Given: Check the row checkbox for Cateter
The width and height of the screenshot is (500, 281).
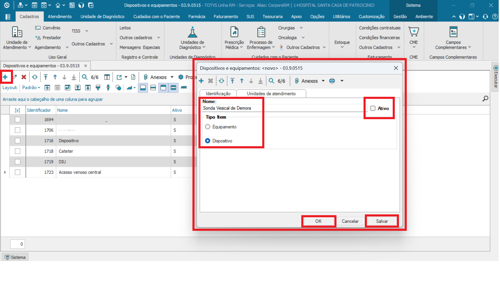Looking at the screenshot, I should [x=17, y=151].
